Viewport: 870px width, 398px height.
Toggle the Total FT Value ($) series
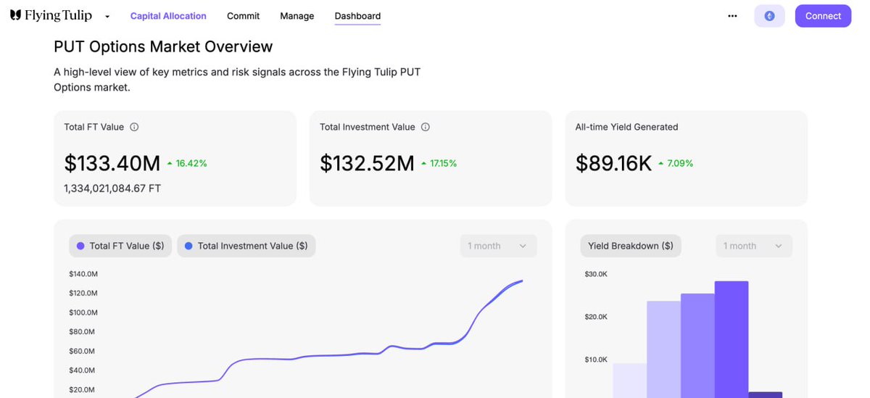tap(120, 246)
